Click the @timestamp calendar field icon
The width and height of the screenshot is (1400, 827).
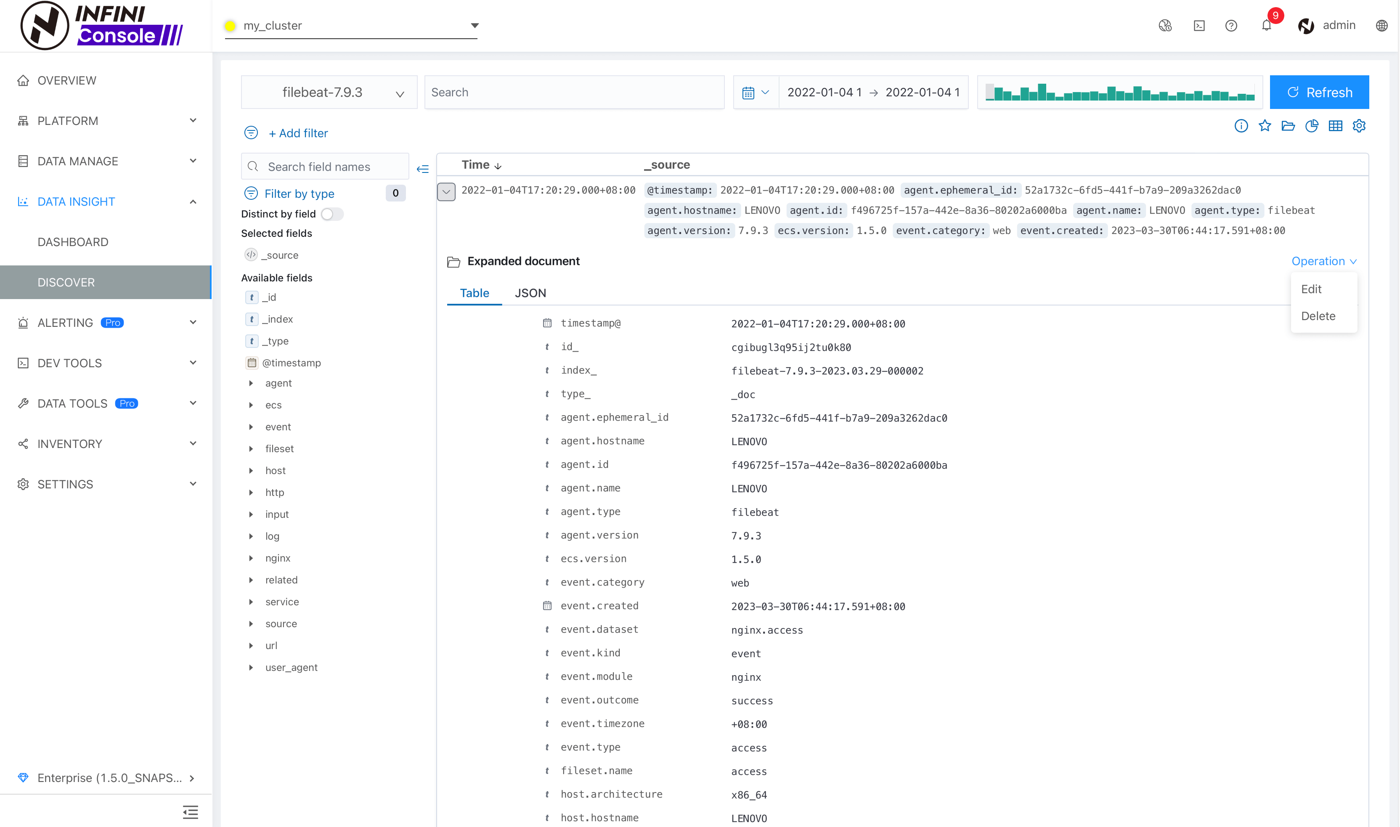[252, 363]
